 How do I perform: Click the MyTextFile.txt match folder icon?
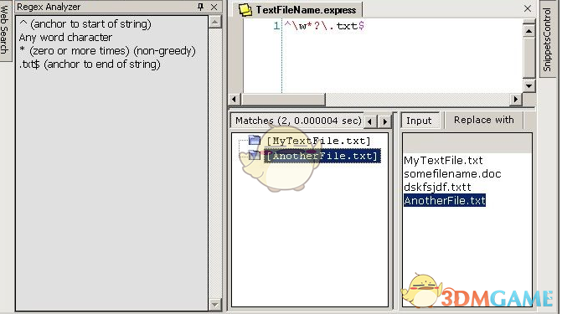(x=254, y=140)
